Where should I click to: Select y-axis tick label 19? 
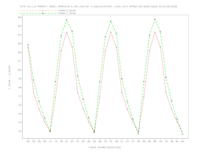19,79
